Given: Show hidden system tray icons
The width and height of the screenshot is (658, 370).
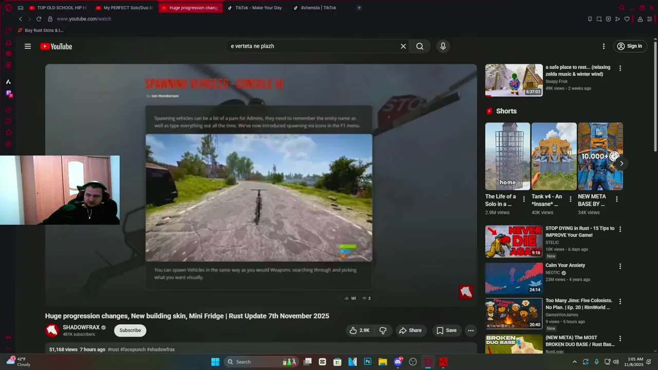Looking at the screenshot, I should (575, 362).
